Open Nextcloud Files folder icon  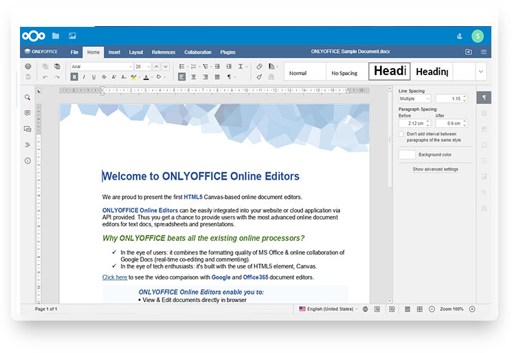point(56,36)
